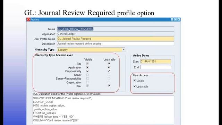Toggle Site Updatable checkbox
222x125 pixels.
pyautogui.click(x=109, y=64)
